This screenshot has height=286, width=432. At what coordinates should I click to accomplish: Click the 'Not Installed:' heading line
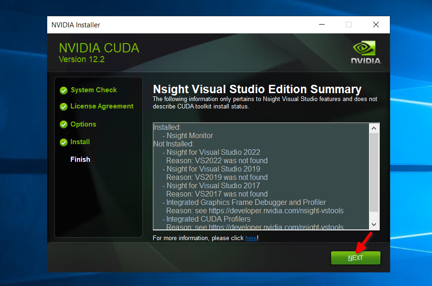coord(174,144)
